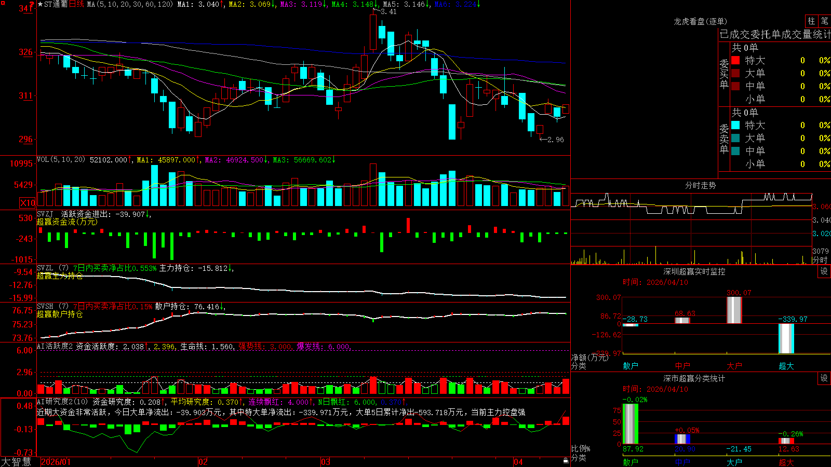Click the SVZJ indicator name
831x467 pixels.
pos(45,214)
